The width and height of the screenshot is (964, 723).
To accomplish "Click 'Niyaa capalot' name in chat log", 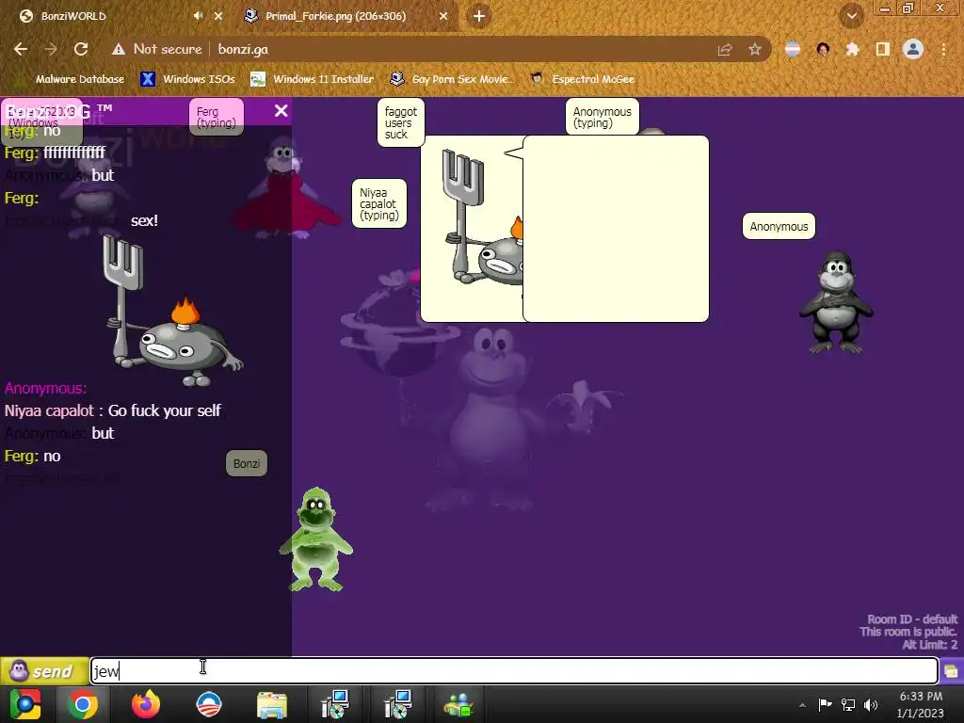I will coord(49,410).
